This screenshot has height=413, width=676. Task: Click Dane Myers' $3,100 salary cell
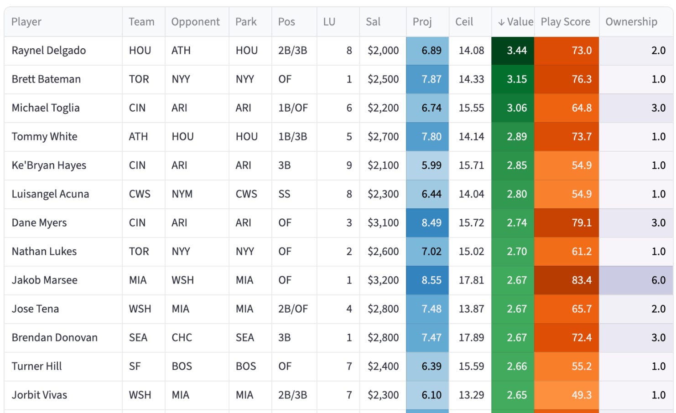pyautogui.click(x=383, y=223)
